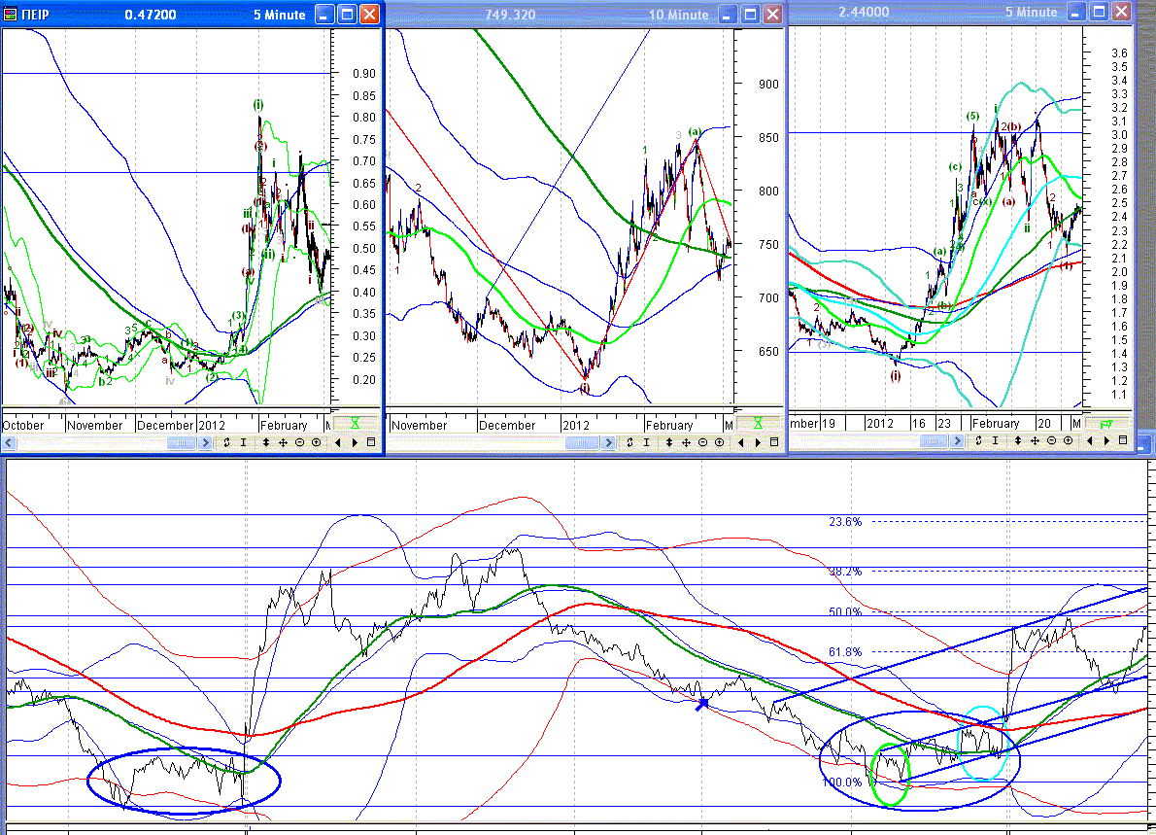Open the panel list icon in ΠΕΙΡ chart

pos(371,442)
